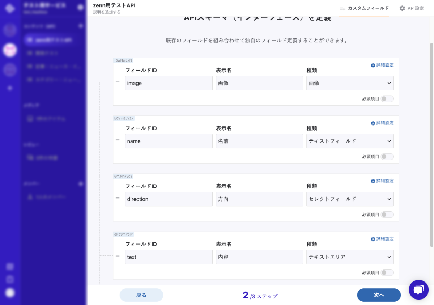Open the 種類 dropdown showing テキストエリア
The height and width of the screenshot is (305, 434).
point(350,257)
